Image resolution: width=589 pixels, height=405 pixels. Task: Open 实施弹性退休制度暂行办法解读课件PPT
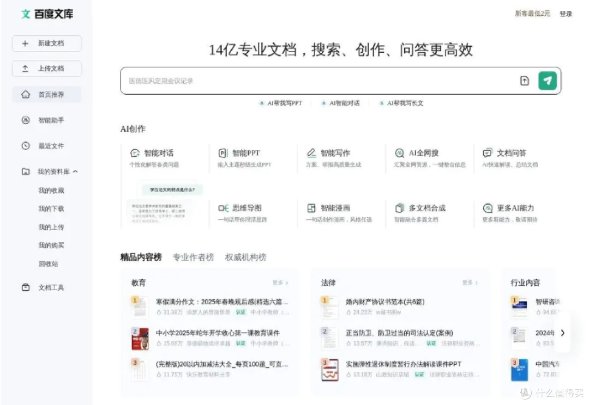(x=404, y=364)
